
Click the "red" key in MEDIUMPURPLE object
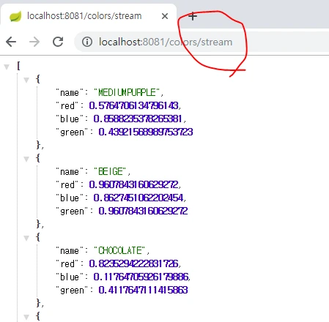coord(67,105)
